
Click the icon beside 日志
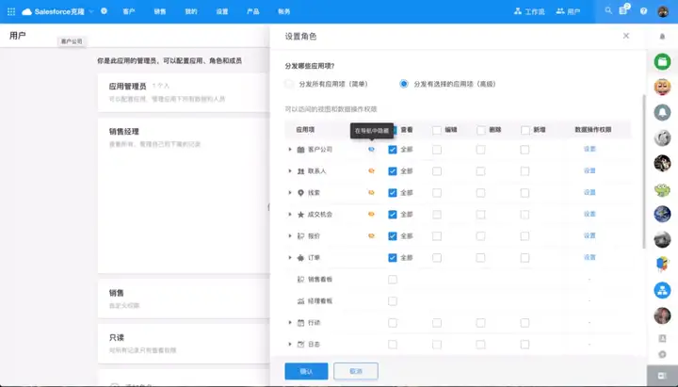coord(301,345)
